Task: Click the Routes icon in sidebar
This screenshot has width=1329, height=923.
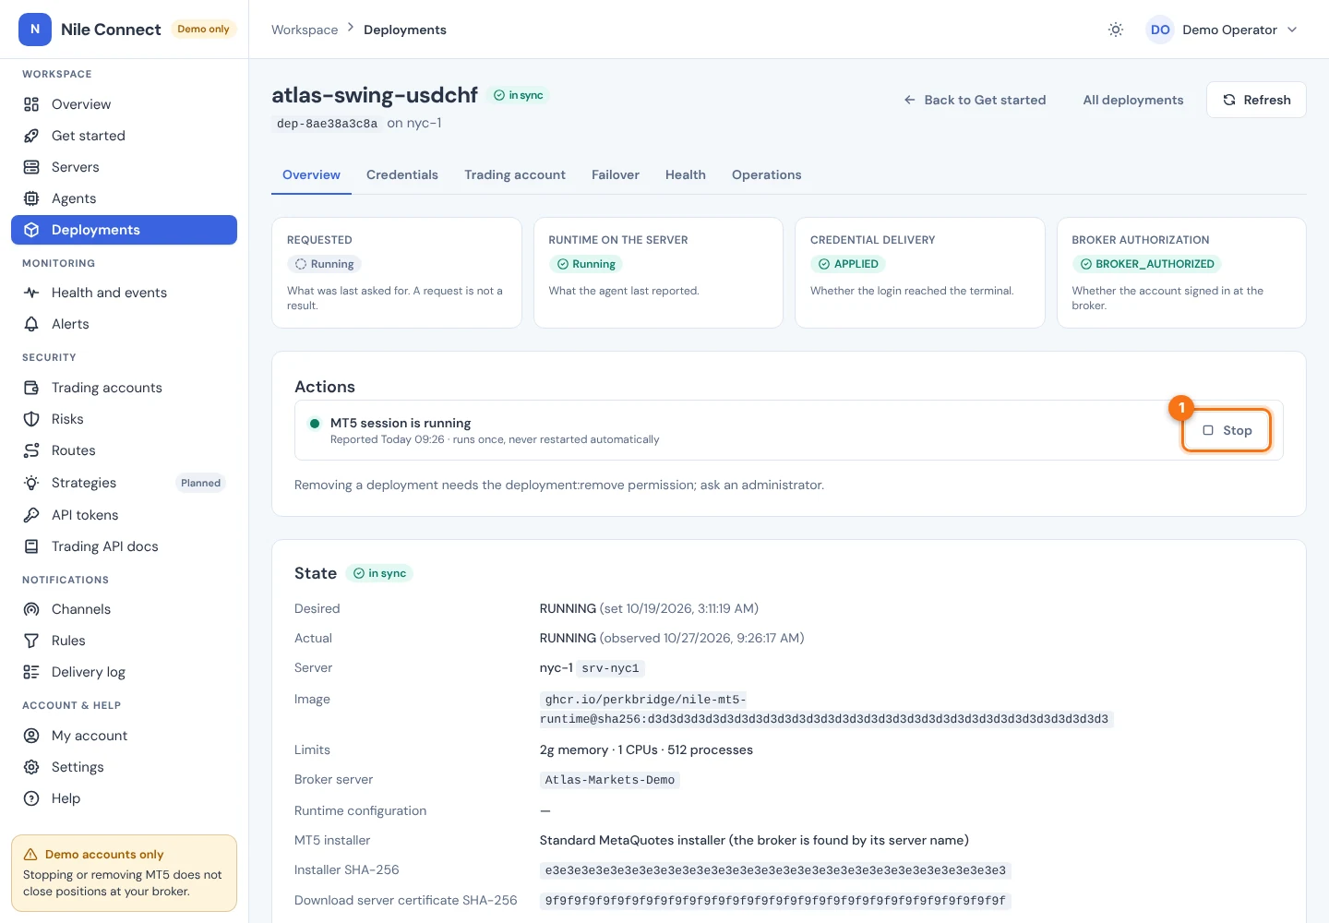Action: pos(31,450)
